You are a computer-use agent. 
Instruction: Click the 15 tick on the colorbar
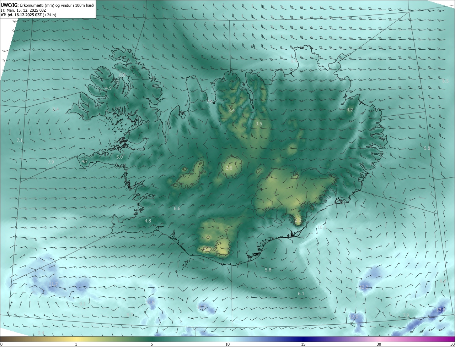tap(303, 344)
